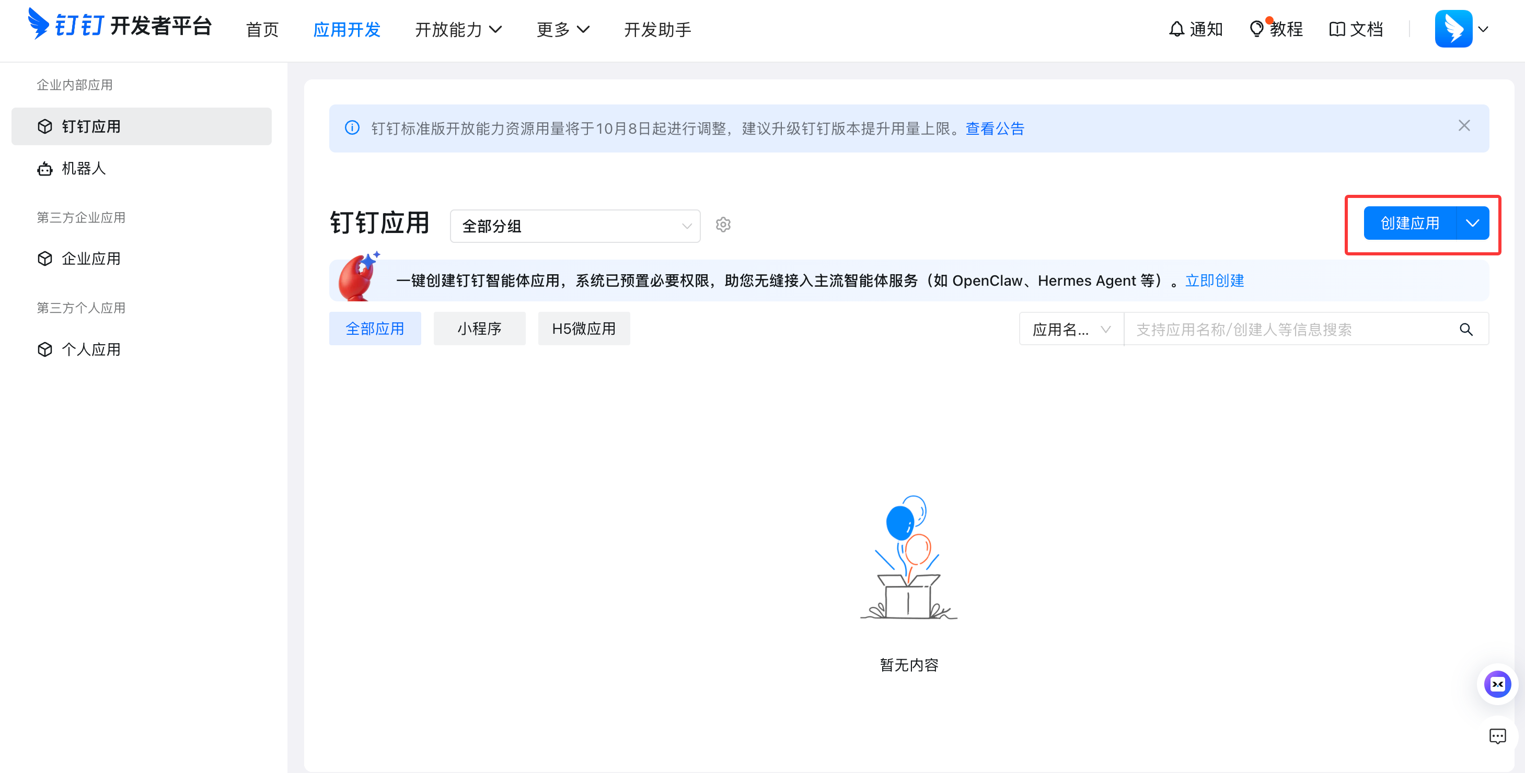
Task: Click the 第三方企业应用 section label
Action: coord(81,217)
